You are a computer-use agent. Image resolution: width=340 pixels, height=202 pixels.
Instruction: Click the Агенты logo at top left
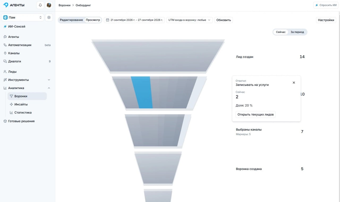coord(14,5)
